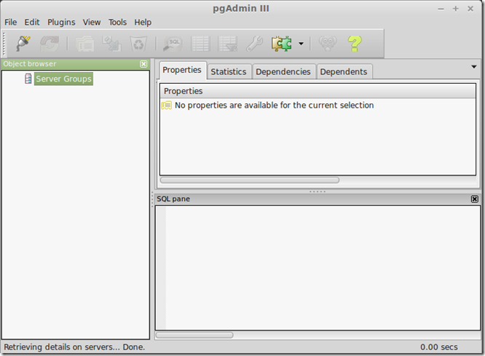Open the Tools menu
Image resolution: width=485 pixels, height=356 pixels.
coord(117,23)
